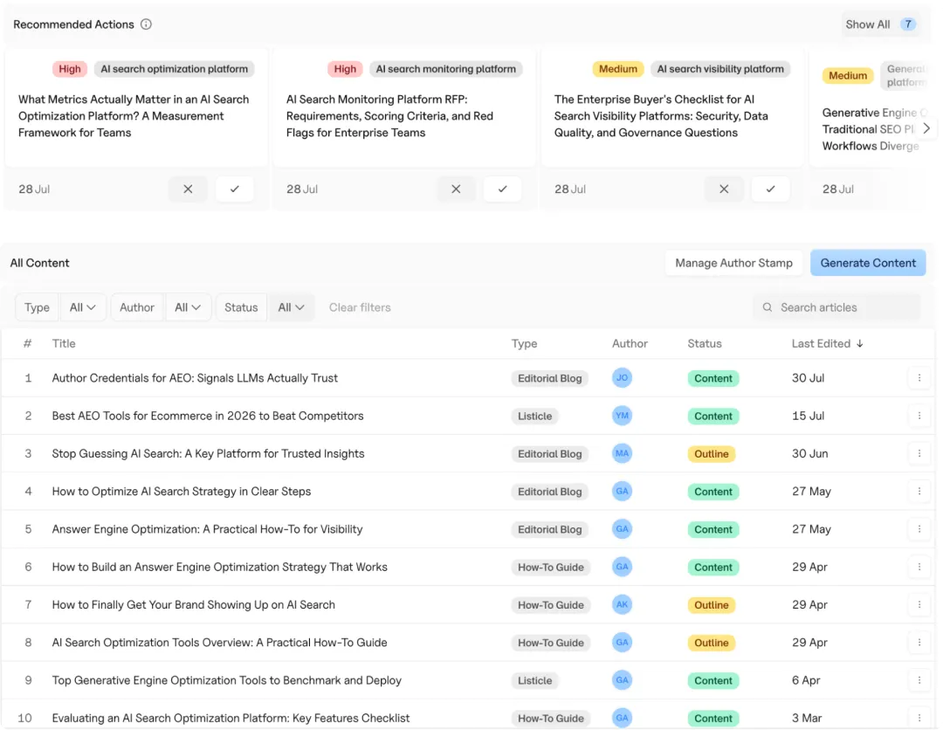Open article How to Finally Get Your Brand Showing Up
The width and height of the screenshot is (943, 730).
[194, 604]
